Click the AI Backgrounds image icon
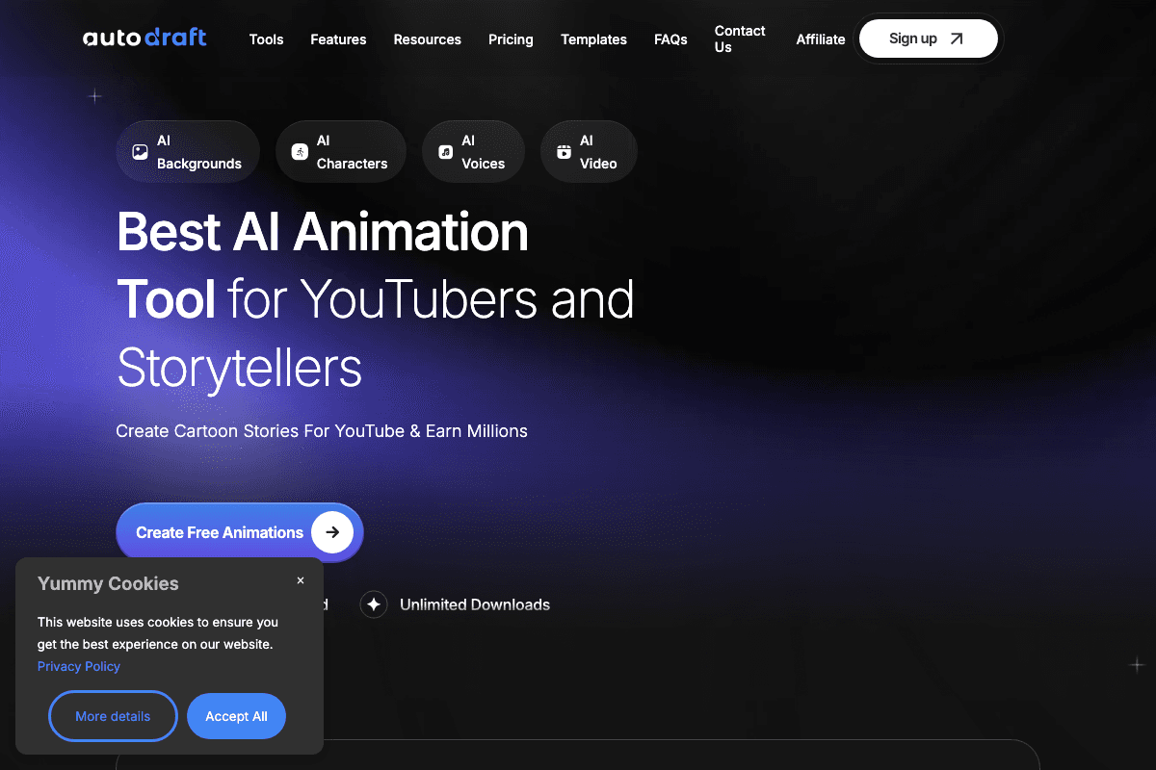The width and height of the screenshot is (1156, 770). [140, 152]
